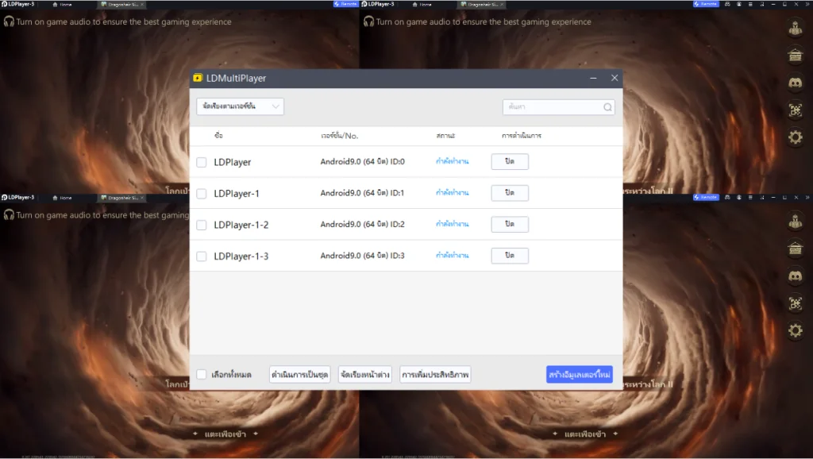Click the จัดเรียงหน้าต่าง arrange windows button

[x=365, y=374]
